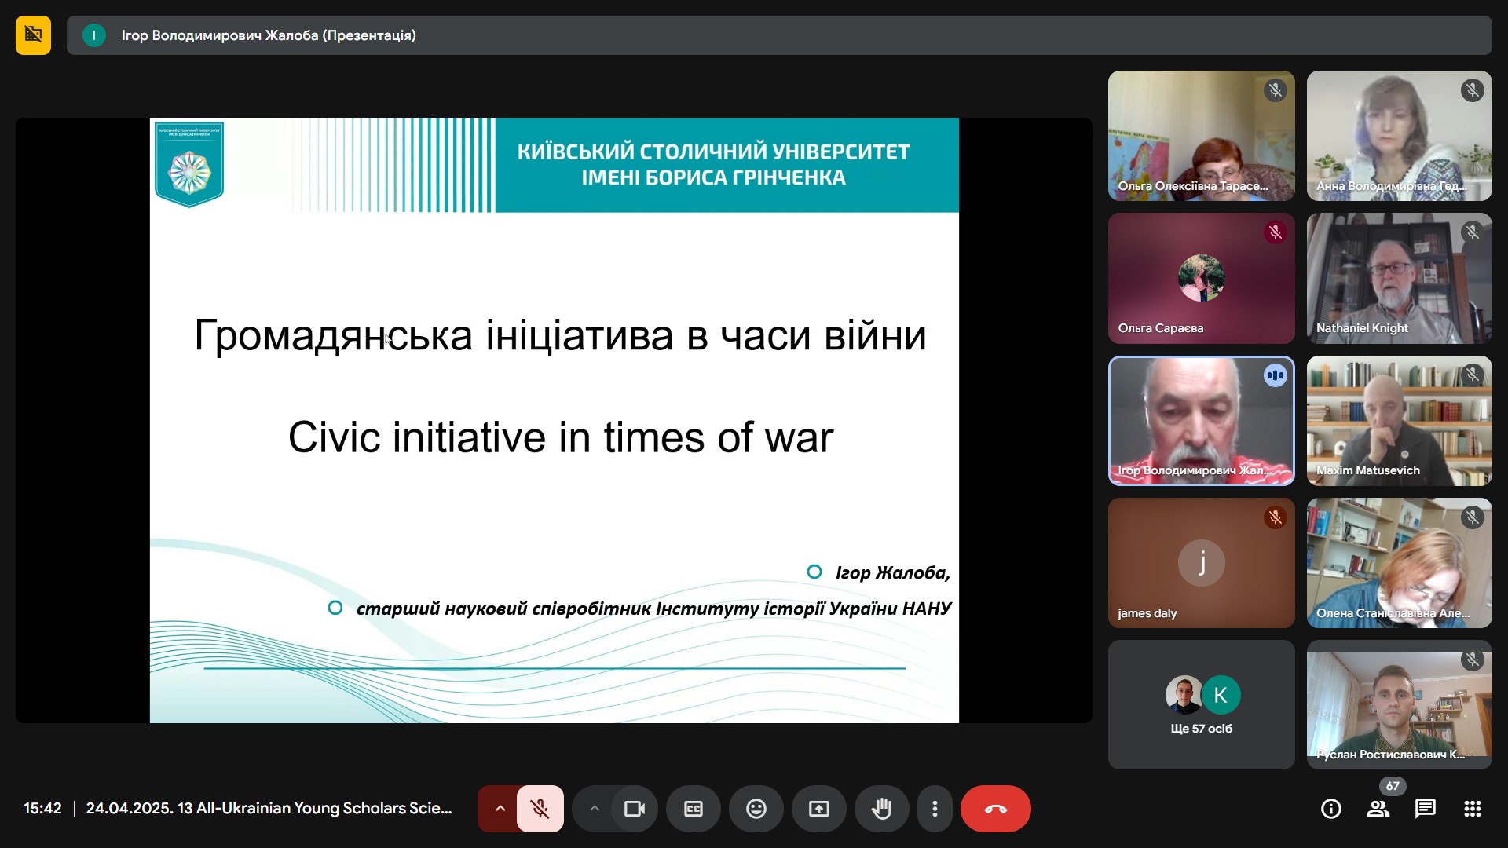Screen dimensions: 1508x848
Task: Select Maxim Matusevich's video tile
Action: (1399, 421)
